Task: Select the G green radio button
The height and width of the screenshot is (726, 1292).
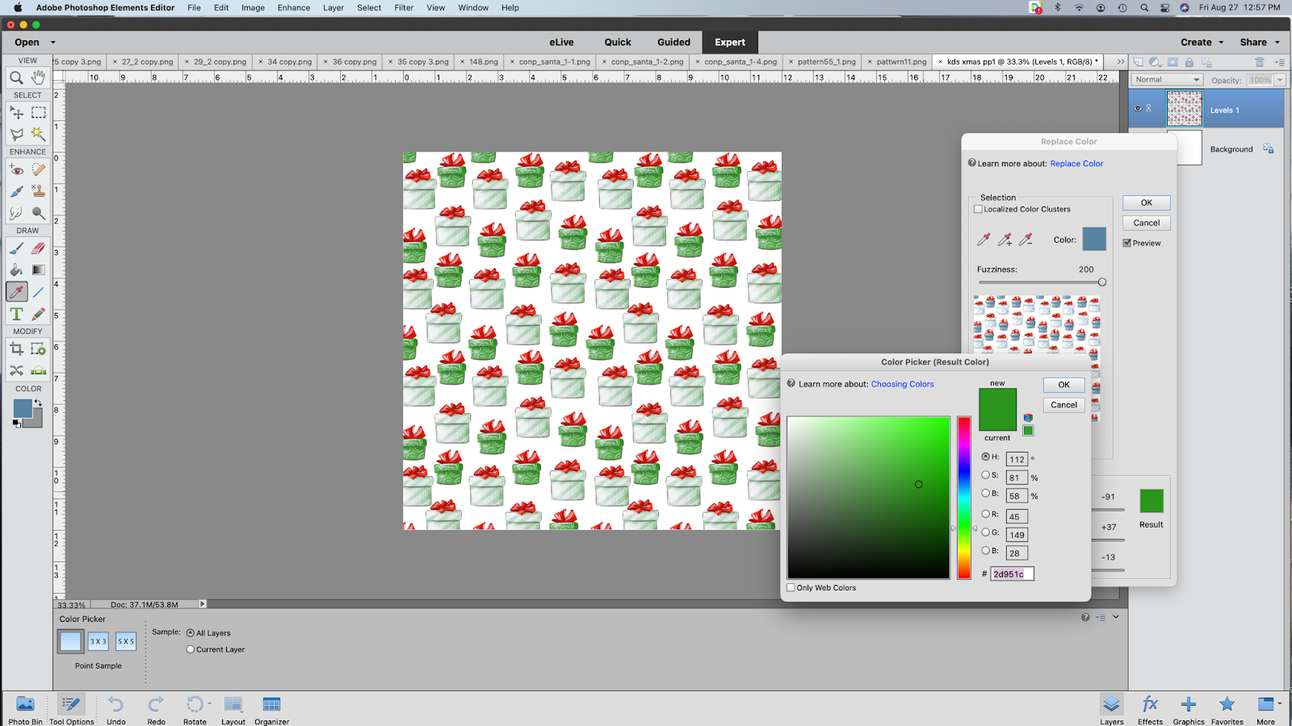Action: click(985, 532)
